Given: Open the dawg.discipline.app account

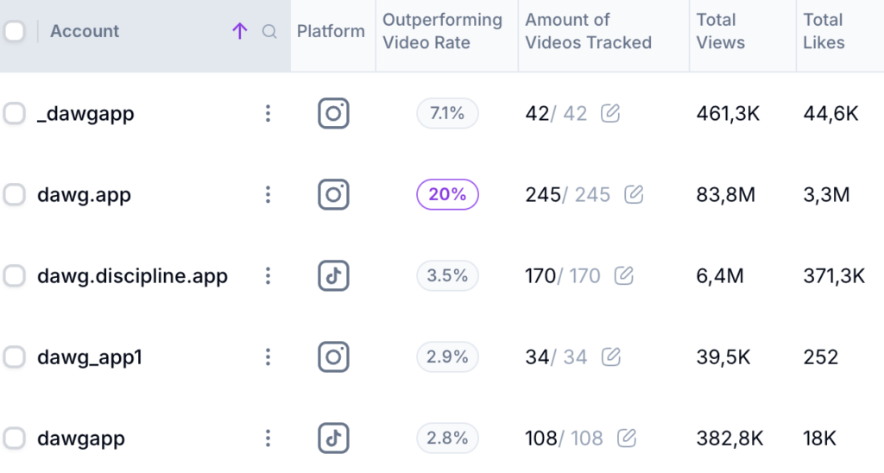Looking at the screenshot, I should (x=132, y=275).
